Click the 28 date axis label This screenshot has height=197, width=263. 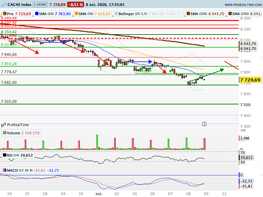tap(45, 194)
